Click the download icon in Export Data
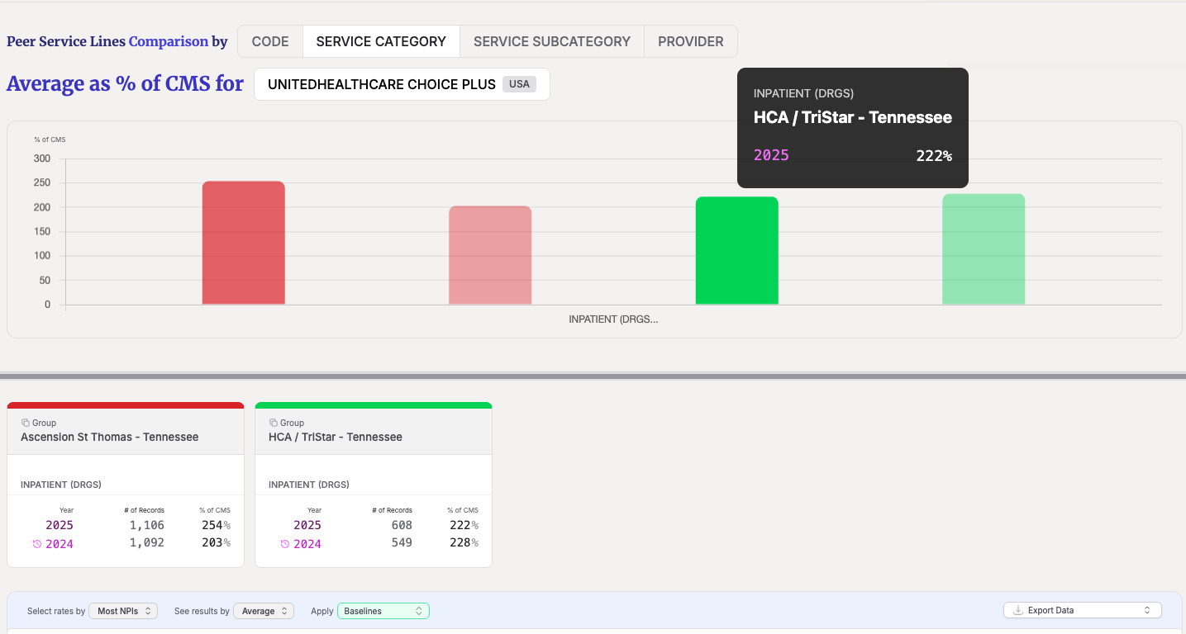The image size is (1186, 634). pos(1018,610)
